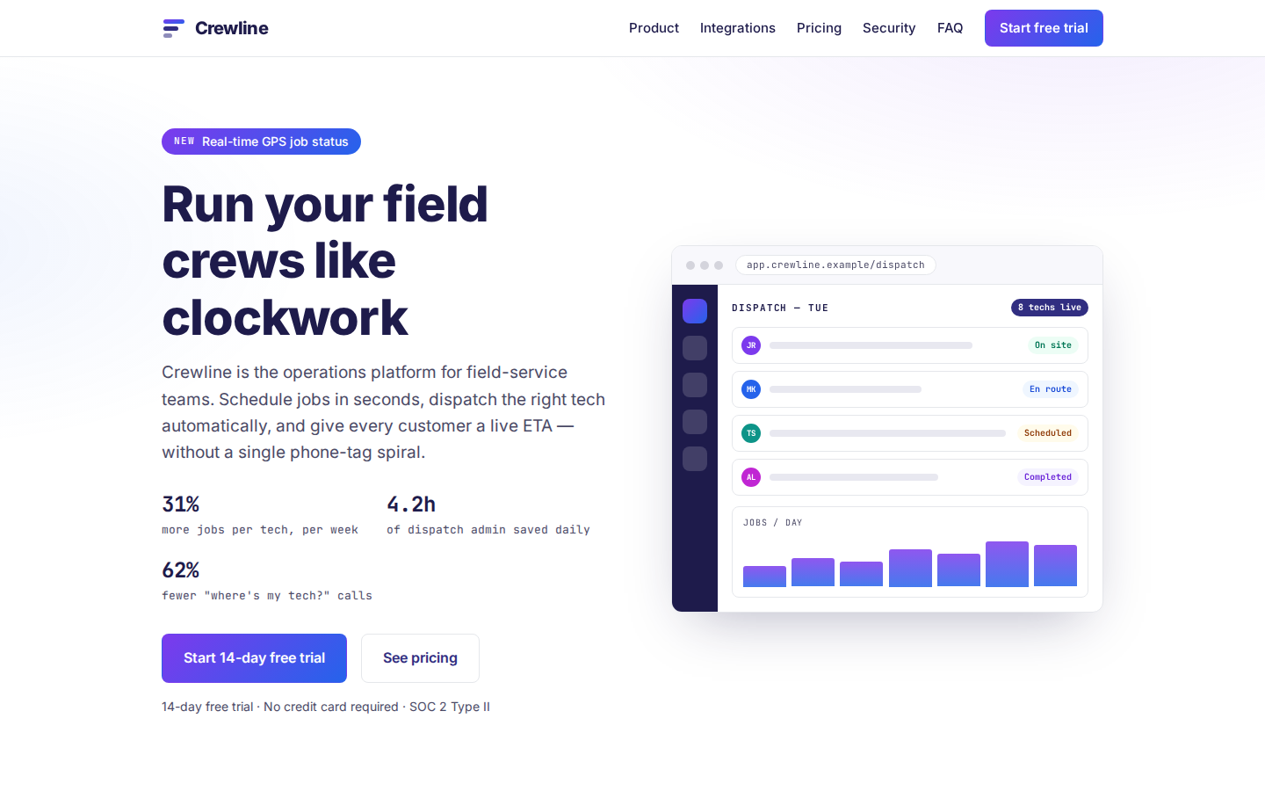
Task: Click the Crewline brand name
Action: 232,28
